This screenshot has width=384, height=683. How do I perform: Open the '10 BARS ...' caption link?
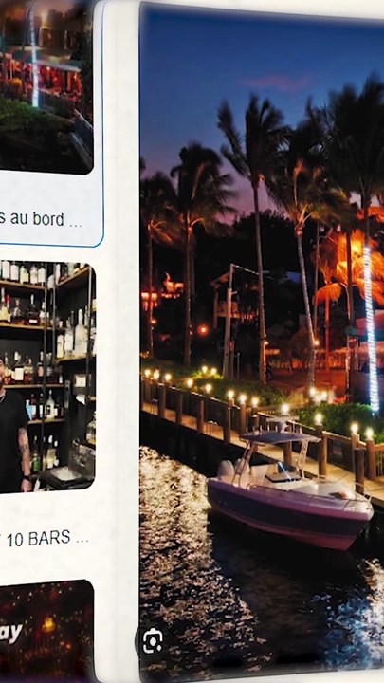(47, 539)
